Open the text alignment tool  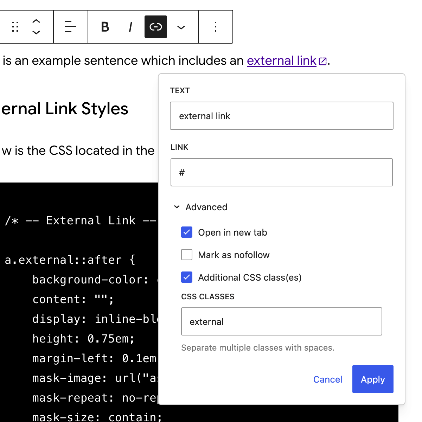70,27
